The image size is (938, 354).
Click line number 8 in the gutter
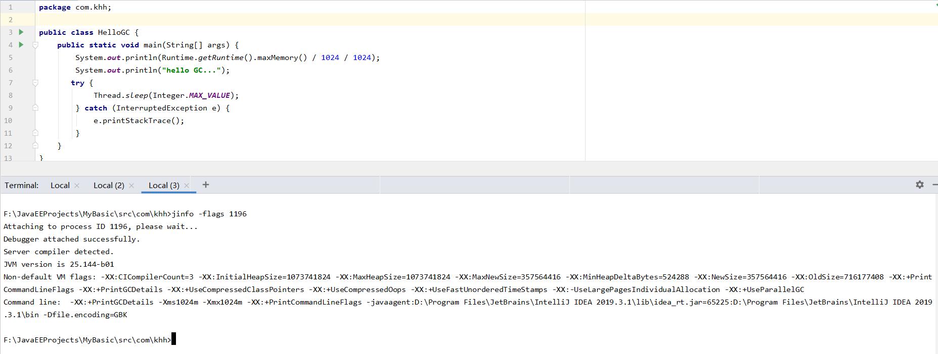[x=10, y=95]
